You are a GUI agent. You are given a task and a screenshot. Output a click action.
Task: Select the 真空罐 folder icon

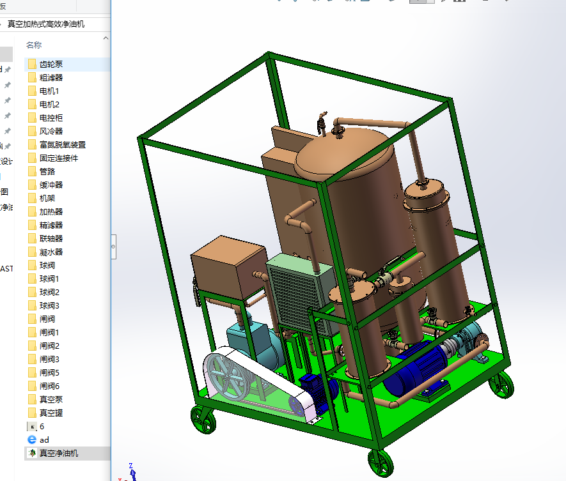pyautogui.click(x=32, y=413)
